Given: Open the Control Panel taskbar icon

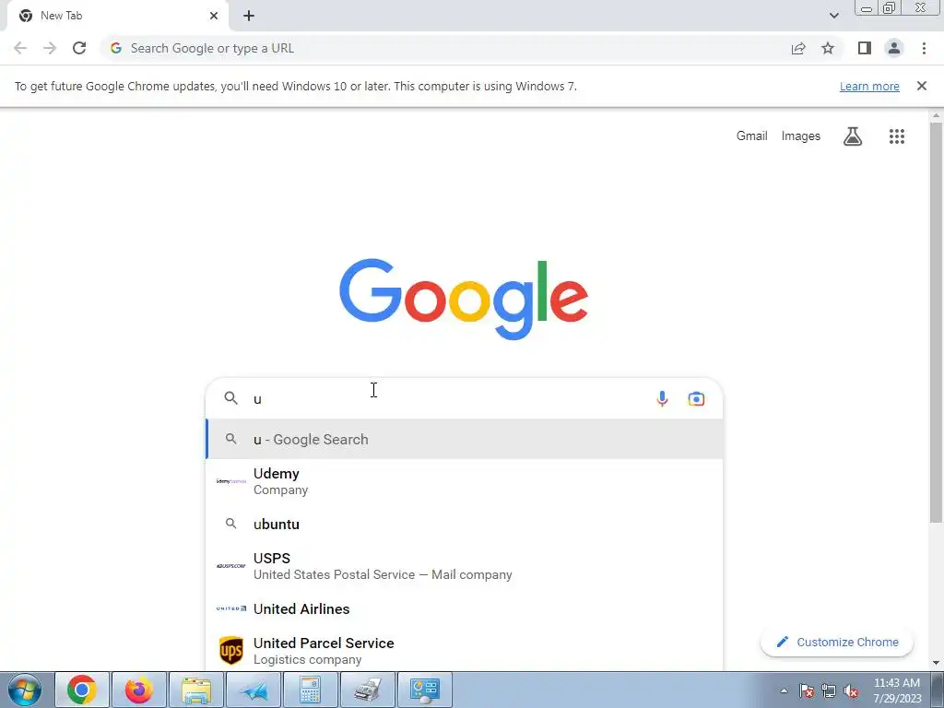Looking at the screenshot, I should (425, 690).
